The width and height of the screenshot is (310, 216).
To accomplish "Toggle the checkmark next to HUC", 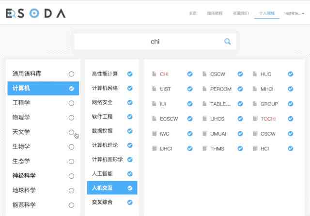I will coord(291,74).
